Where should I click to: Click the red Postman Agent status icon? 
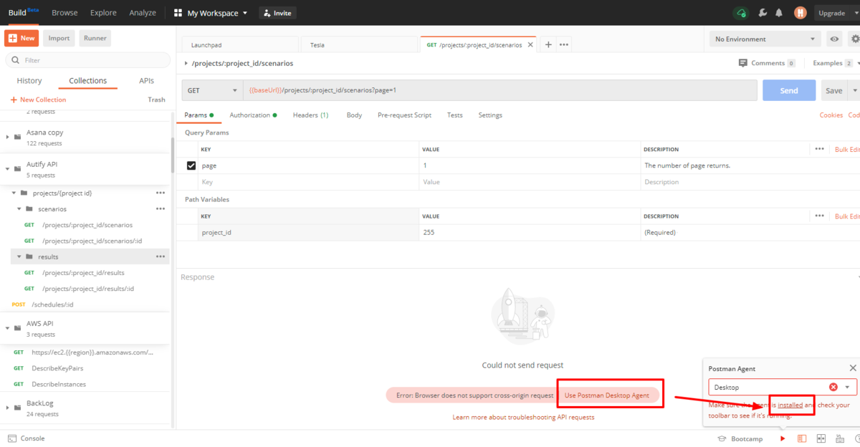point(783,438)
